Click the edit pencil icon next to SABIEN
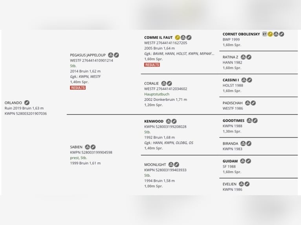This screenshot has width=301, height=225. (x=93, y=147)
